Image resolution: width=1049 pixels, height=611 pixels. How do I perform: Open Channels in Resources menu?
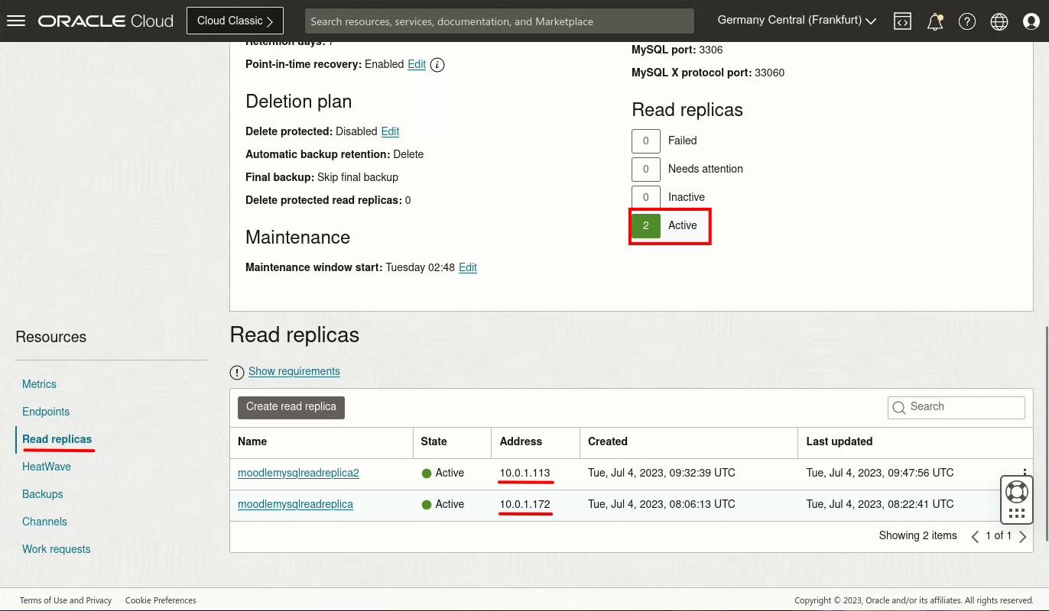pos(44,522)
